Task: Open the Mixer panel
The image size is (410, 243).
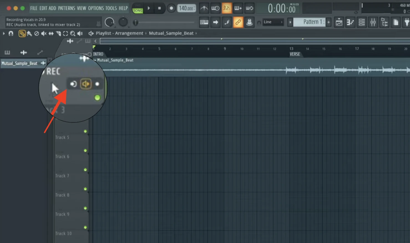Action: (x=373, y=22)
